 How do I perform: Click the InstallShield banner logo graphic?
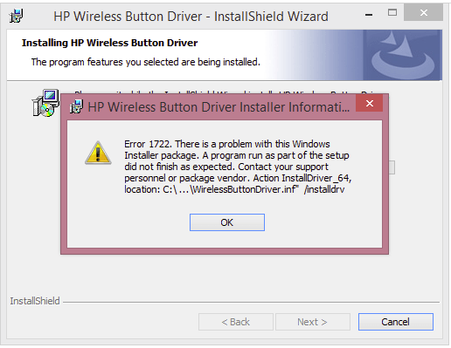[x=403, y=55]
